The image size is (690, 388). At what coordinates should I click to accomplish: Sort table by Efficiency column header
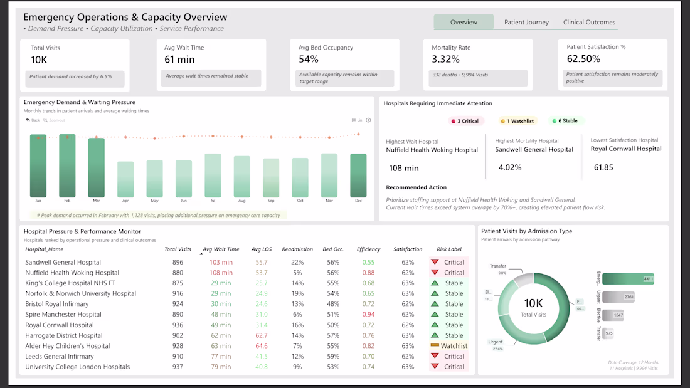pyautogui.click(x=368, y=249)
